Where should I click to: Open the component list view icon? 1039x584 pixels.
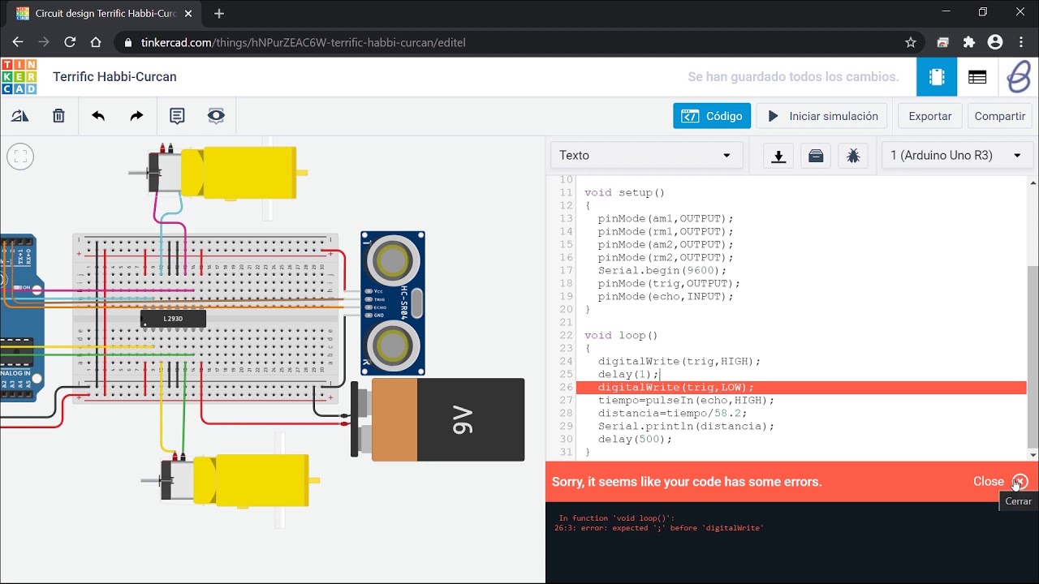tap(977, 77)
